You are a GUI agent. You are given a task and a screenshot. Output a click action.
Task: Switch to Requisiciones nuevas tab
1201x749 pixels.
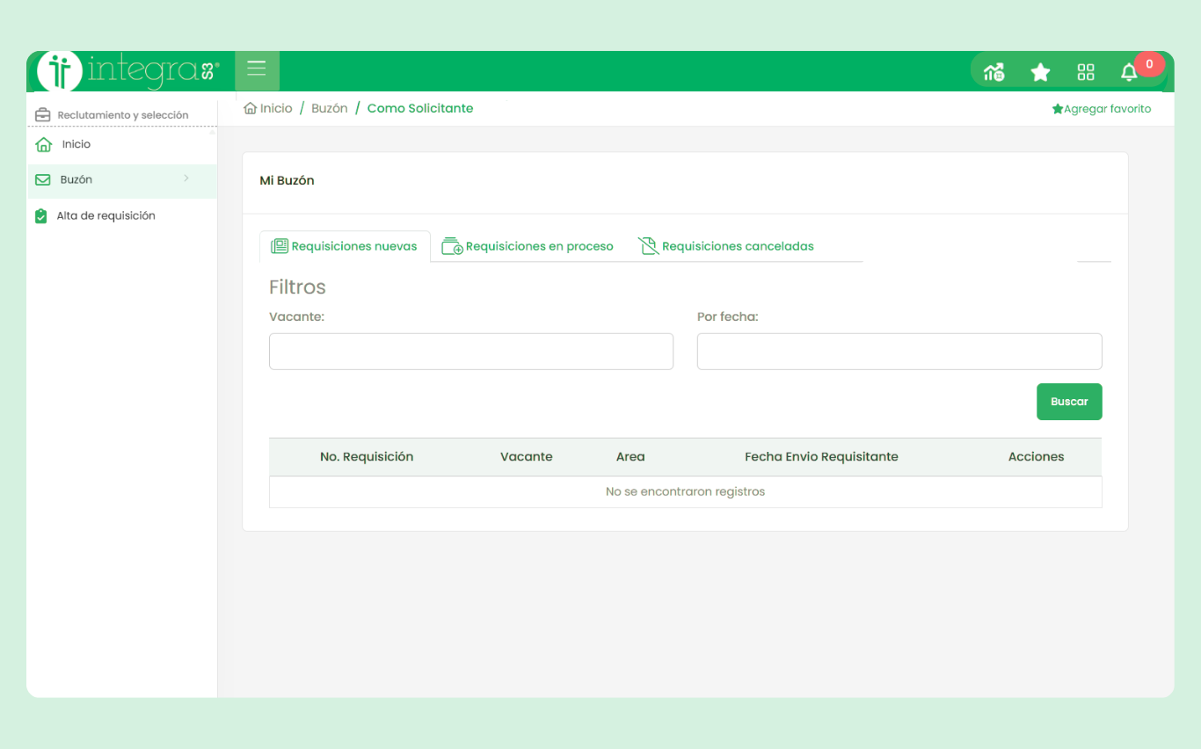[x=345, y=246]
